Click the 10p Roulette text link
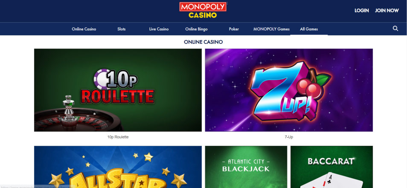The width and height of the screenshot is (407, 188). pyautogui.click(x=118, y=137)
